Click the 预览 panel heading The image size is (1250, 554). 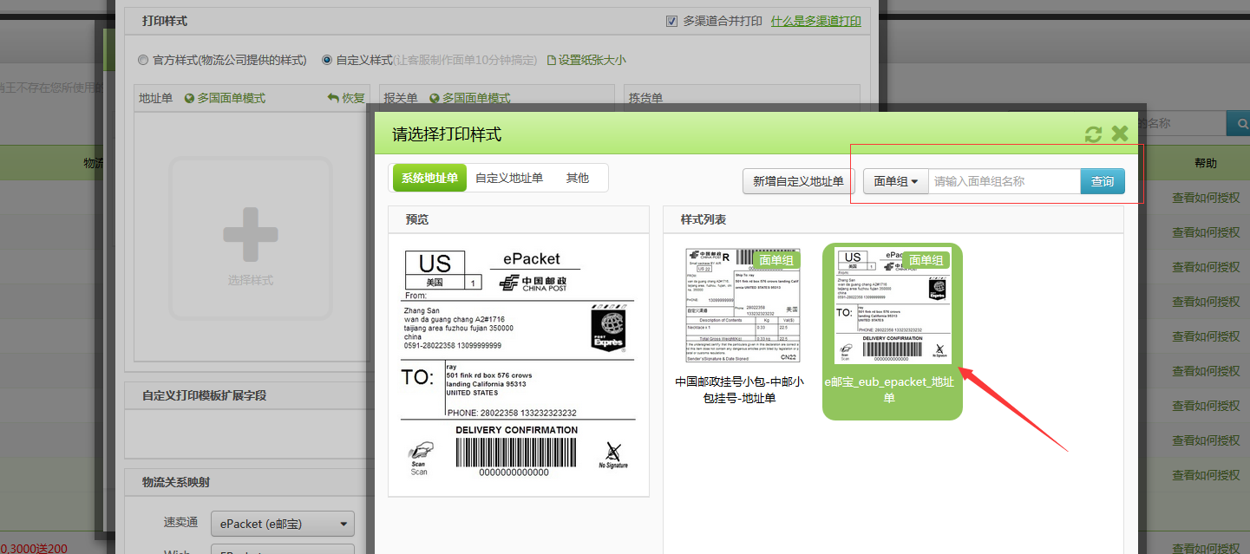pyautogui.click(x=417, y=219)
